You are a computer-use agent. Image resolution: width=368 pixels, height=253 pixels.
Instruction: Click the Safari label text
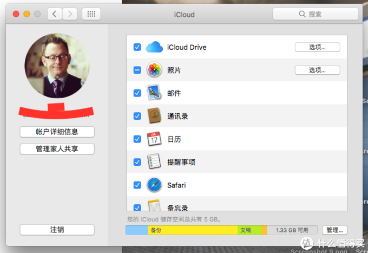click(x=176, y=185)
